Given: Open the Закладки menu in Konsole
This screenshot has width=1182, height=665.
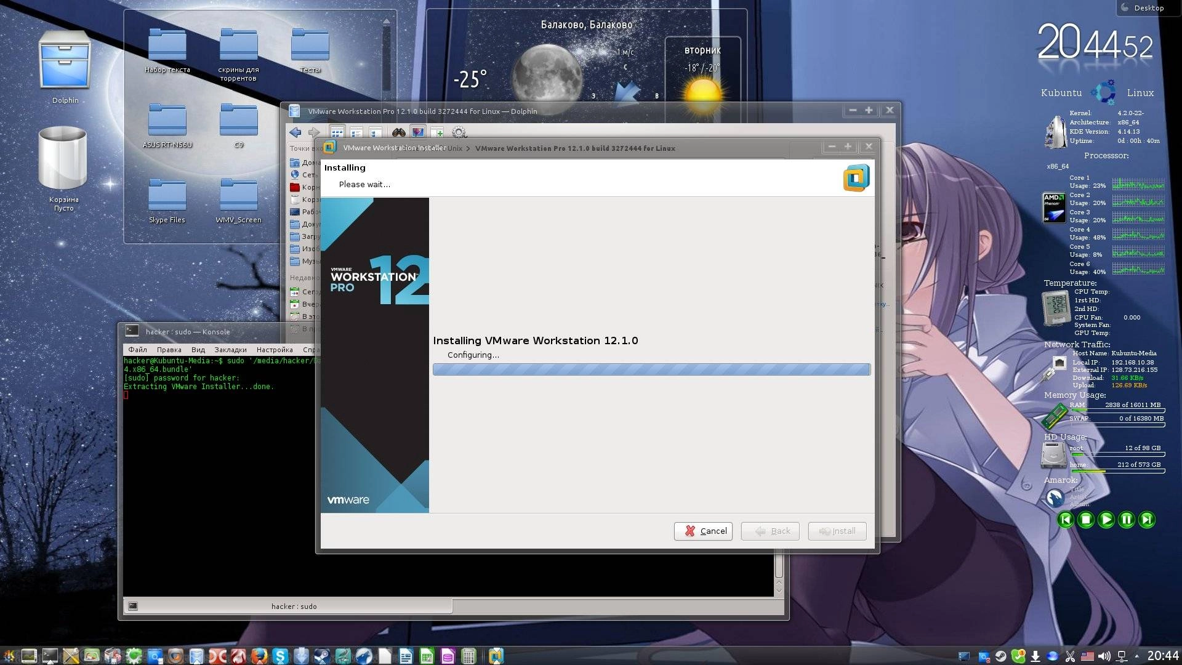Looking at the screenshot, I should [230, 349].
